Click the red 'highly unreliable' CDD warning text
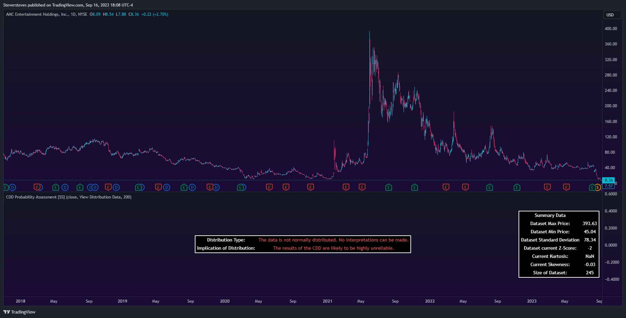This screenshot has height=318, width=626. click(x=333, y=248)
